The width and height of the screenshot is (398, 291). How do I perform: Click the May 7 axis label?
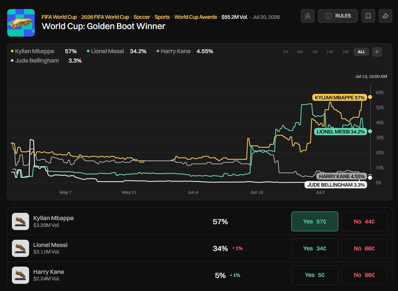point(65,192)
